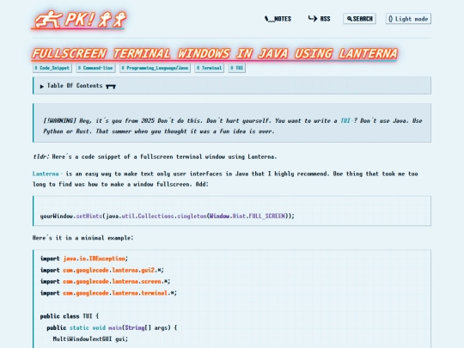Click the pencil squiggle icon beside Notes

tap(269, 20)
